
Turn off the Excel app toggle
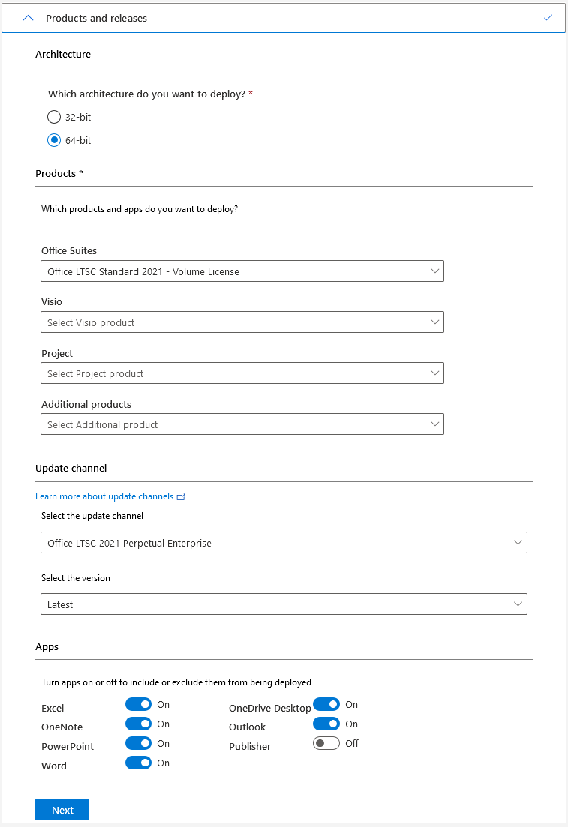click(x=138, y=705)
